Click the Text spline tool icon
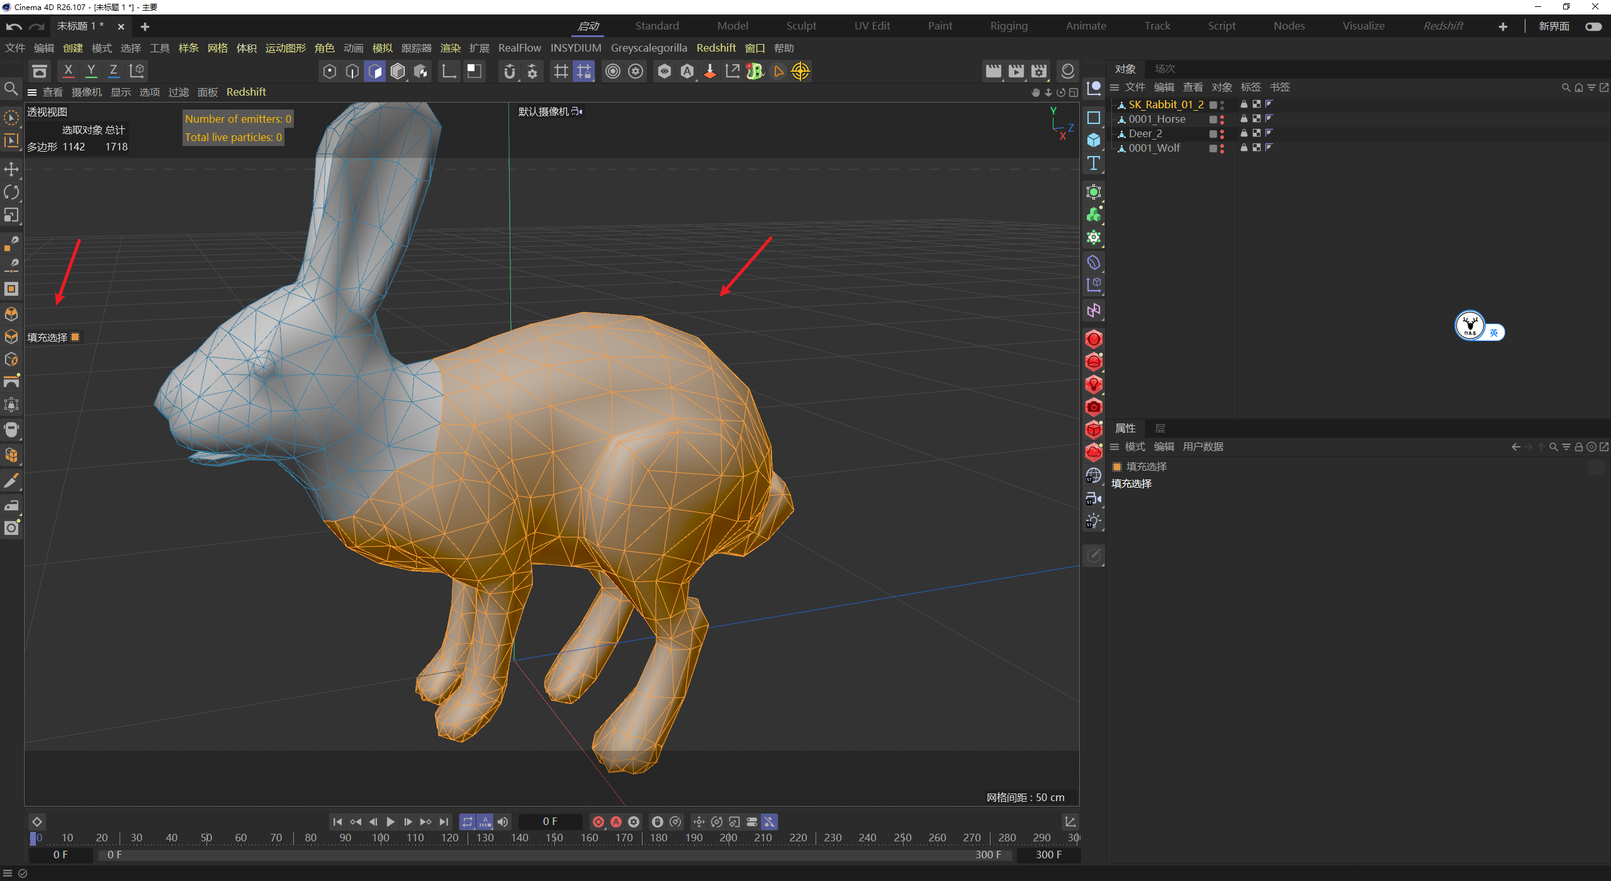1611x881 pixels. [1094, 164]
